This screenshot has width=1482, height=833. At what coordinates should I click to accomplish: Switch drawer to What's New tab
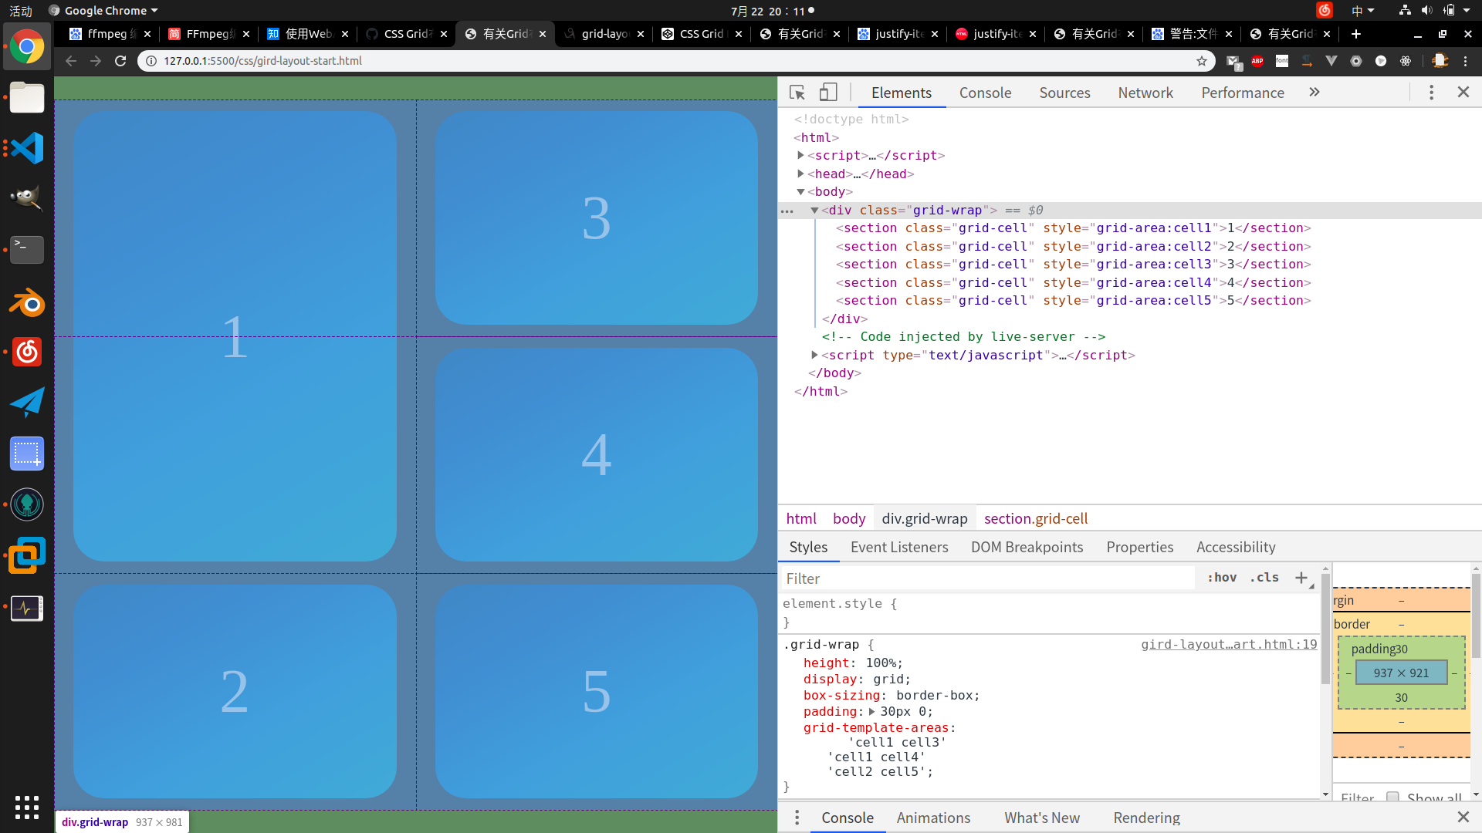click(1042, 818)
